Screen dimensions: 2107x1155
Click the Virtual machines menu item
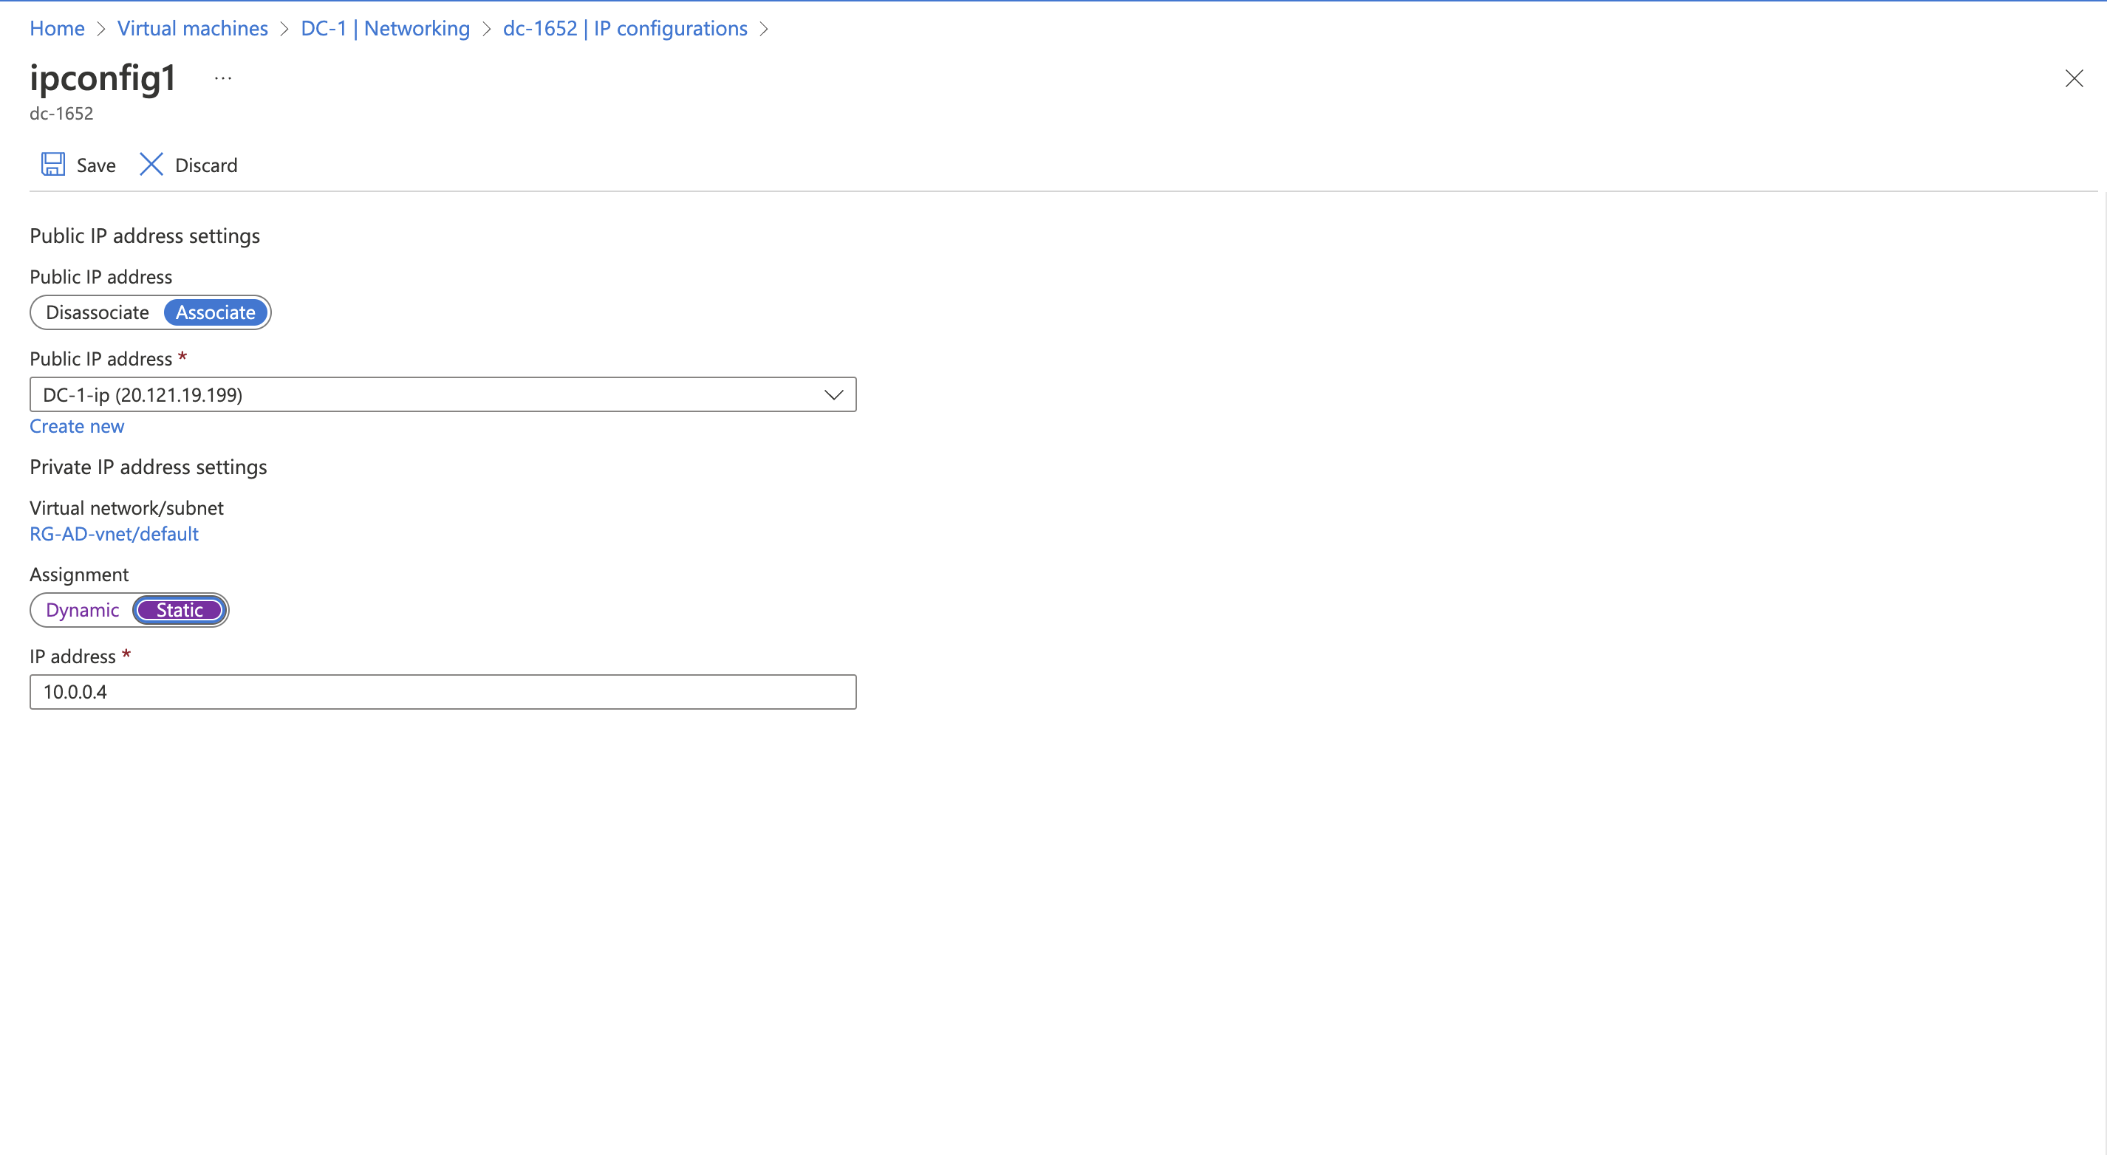[x=191, y=27]
